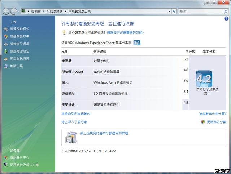Open 開啟磁碟清理 task link
Screen dimensions: 231x174
(x=19, y=59)
